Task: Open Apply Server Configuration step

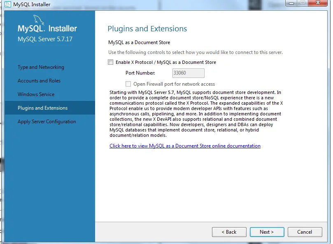Action: 47,122
